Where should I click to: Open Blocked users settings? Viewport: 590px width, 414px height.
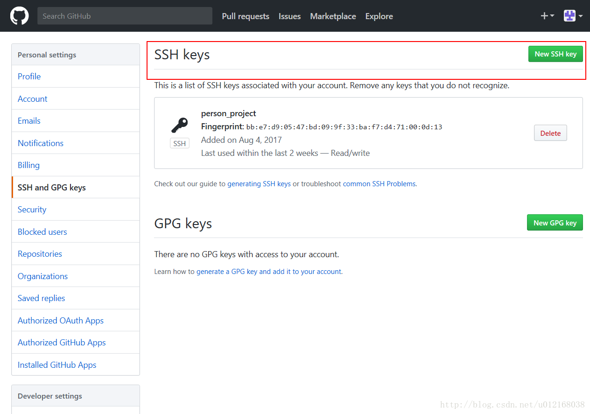(x=76, y=232)
